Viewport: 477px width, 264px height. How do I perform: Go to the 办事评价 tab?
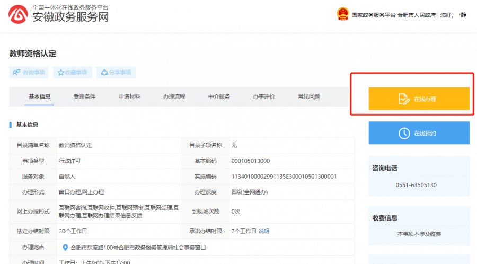click(263, 96)
